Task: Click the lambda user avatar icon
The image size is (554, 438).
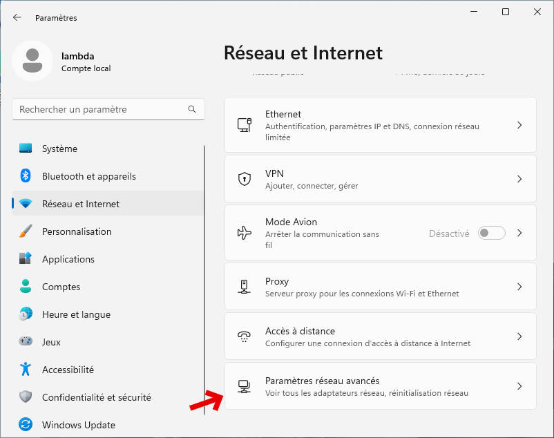Action: (x=32, y=61)
